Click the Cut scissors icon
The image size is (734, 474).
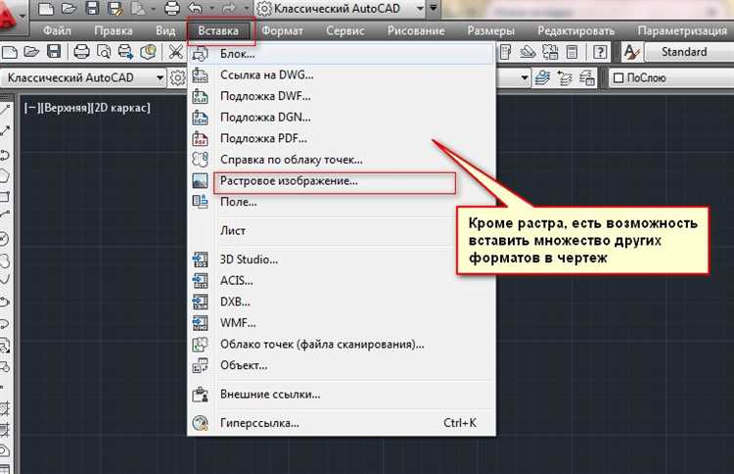point(176,52)
